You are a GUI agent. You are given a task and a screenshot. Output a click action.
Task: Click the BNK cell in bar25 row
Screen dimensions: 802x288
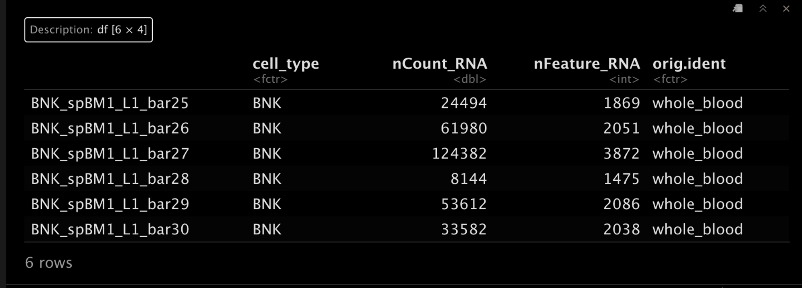pos(267,103)
